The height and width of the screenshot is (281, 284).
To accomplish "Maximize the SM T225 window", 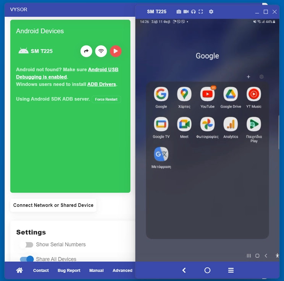I will pos(266,12).
